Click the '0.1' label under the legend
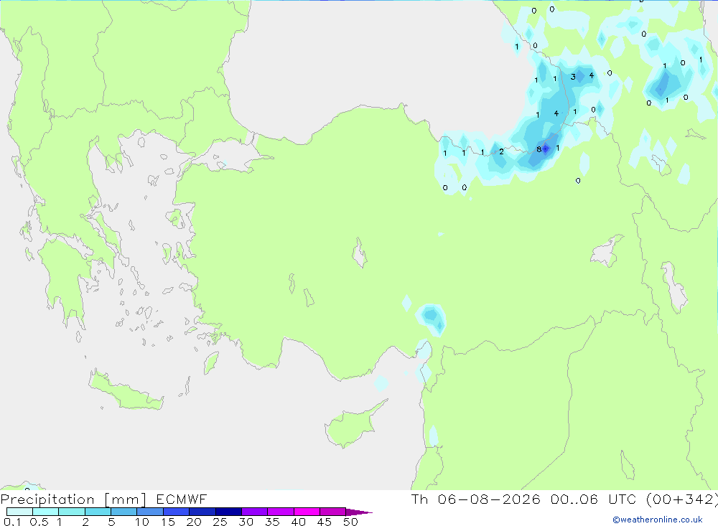Viewport: 718px width, 526px height. coord(12,522)
